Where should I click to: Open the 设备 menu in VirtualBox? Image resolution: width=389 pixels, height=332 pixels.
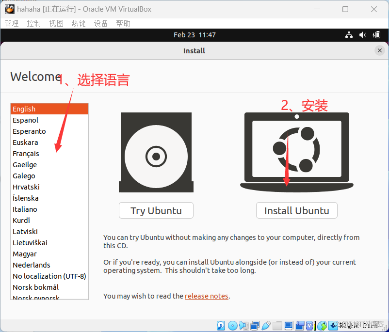coord(101,23)
